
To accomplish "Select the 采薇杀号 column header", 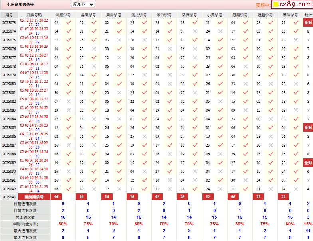I will click(189, 15).
